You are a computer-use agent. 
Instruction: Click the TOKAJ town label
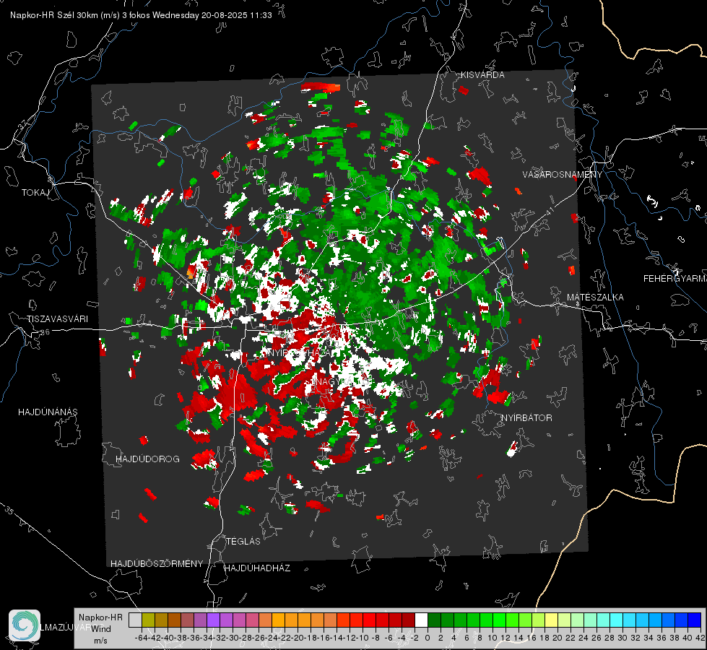(35, 193)
